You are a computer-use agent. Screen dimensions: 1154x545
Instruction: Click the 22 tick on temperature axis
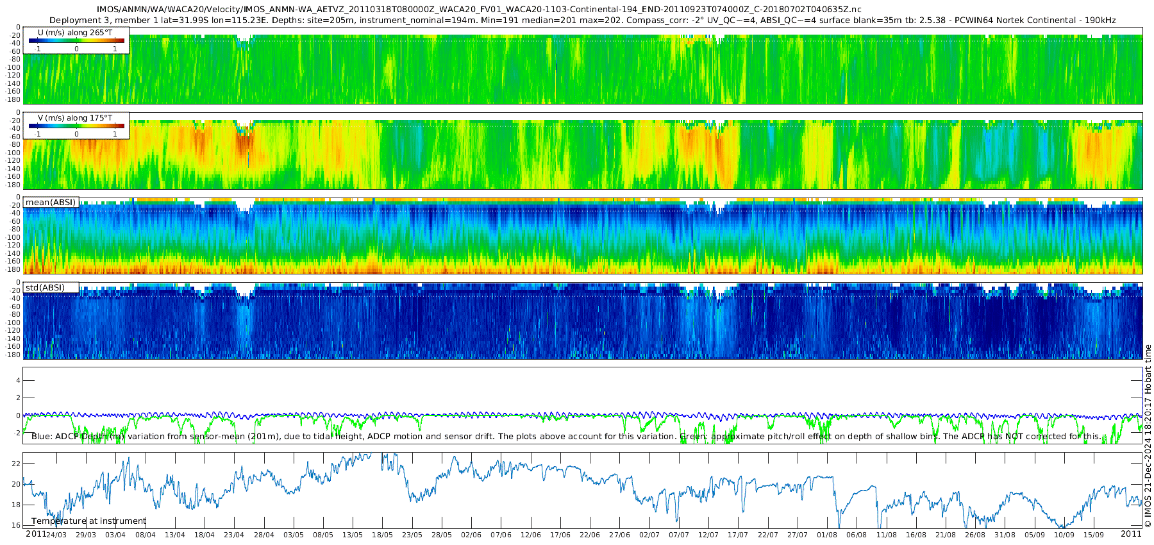point(17,464)
